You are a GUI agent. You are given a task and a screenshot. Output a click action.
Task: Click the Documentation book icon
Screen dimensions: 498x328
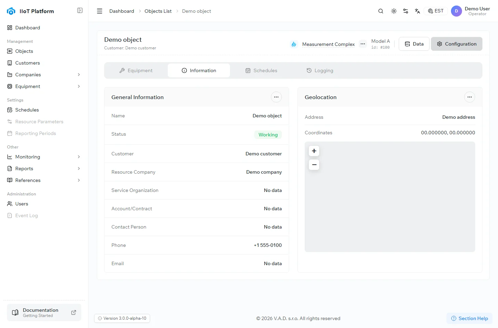15,312
